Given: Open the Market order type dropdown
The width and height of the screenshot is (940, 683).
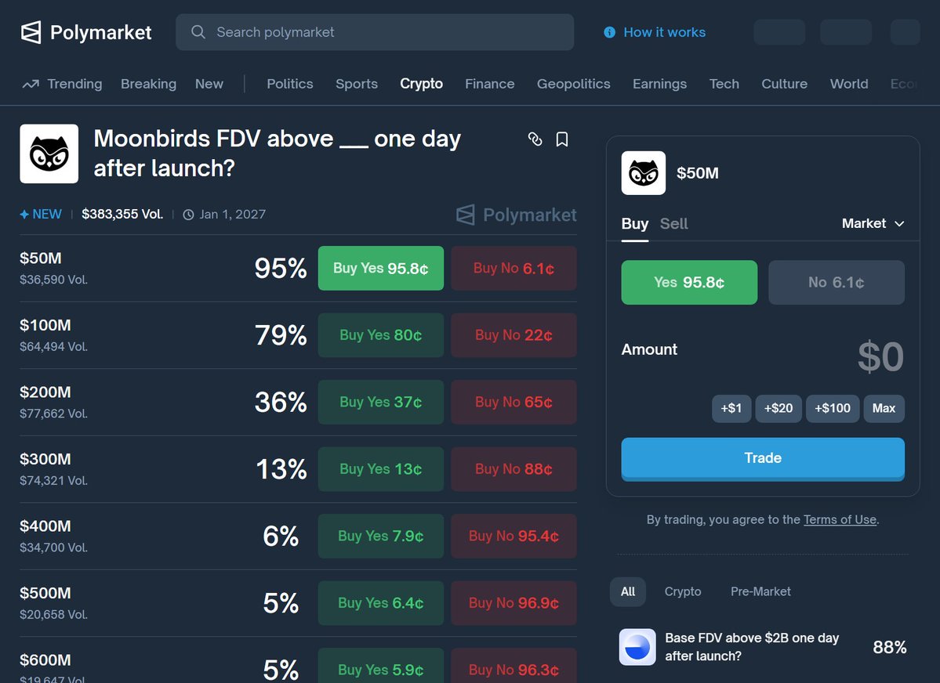Looking at the screenshot, I should point(873,223).
